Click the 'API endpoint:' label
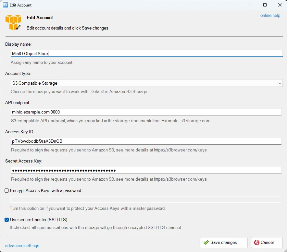The height and width of the screenshot is (252, 287). click(18, 102)
